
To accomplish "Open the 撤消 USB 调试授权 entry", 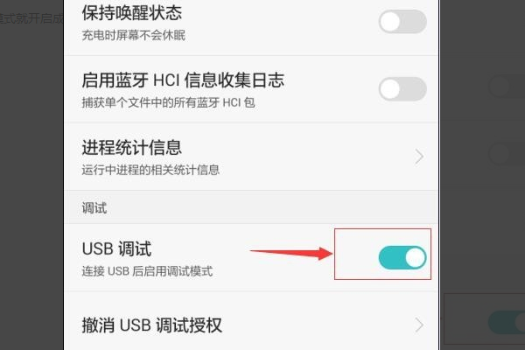I will point(251,325).
